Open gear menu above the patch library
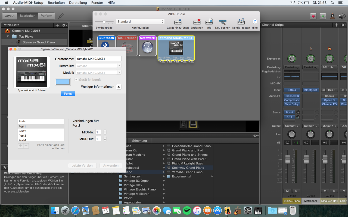This screenshot has height=217, width=348. (x=256, y=135)
